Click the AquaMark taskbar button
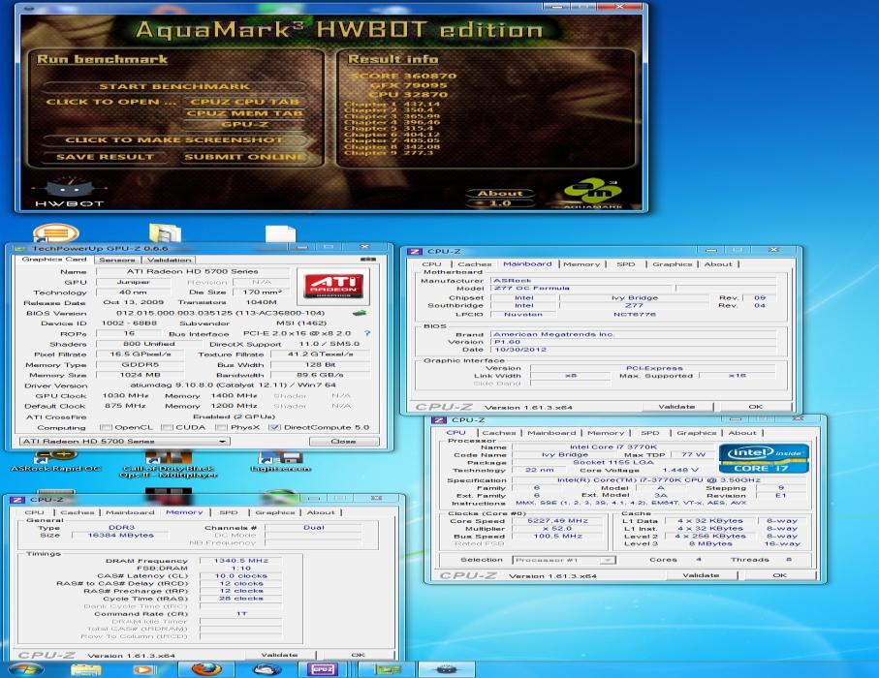 tap(447, 669)
